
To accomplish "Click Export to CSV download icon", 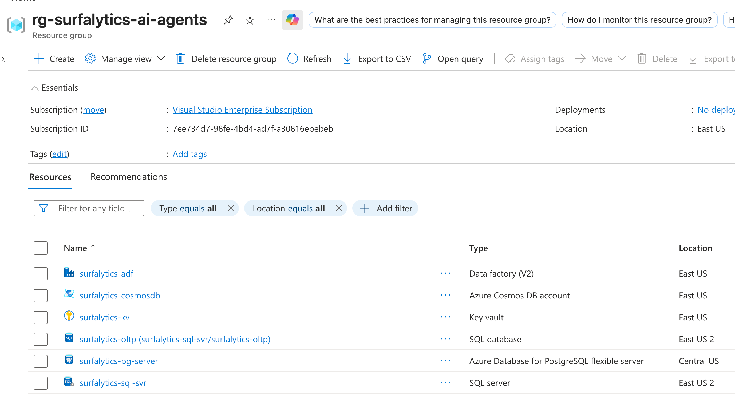I will coord(347,59).
